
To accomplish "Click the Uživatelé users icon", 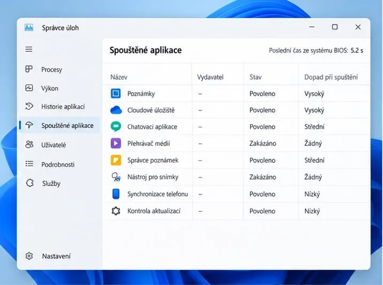I will 29,144.
